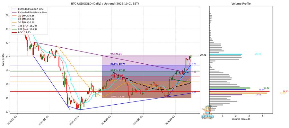Click the small '18.81' trendline end label

(x=194, y=64)
